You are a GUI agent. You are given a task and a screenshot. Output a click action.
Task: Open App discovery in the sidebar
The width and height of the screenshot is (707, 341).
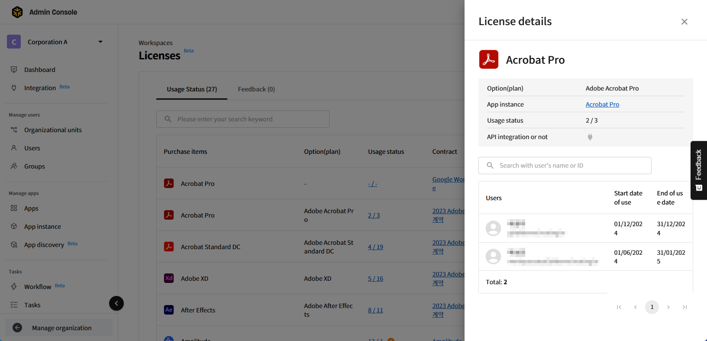point(44,245)
